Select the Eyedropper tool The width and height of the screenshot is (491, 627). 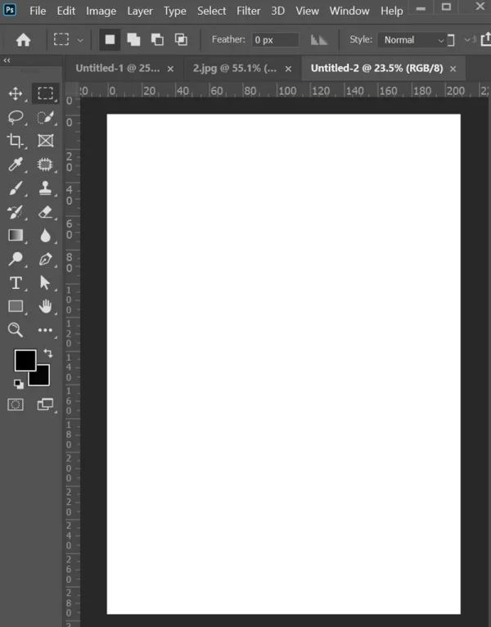pyautogui.click(x=16, y=165)
